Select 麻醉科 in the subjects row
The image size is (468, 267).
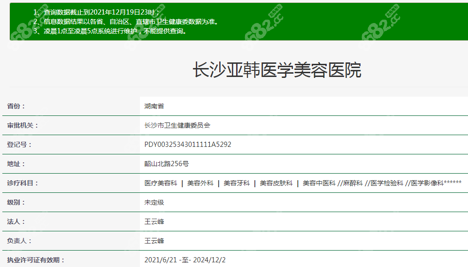click(x=353, y=183)
